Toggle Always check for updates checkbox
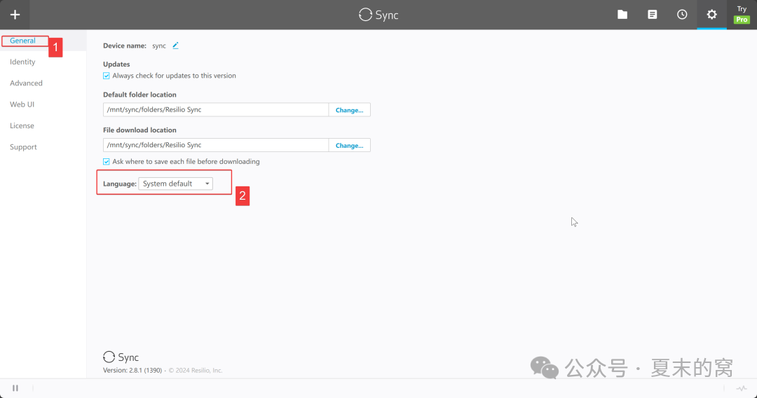The height and width of the screenshot is (398, 757). (x=107, y=76)
